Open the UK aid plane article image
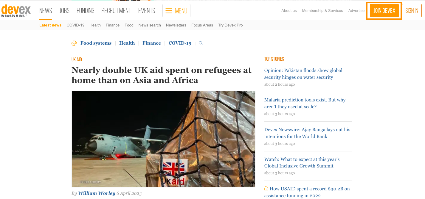This screenshot has height=199, width=425. click(x=163, y=139)
